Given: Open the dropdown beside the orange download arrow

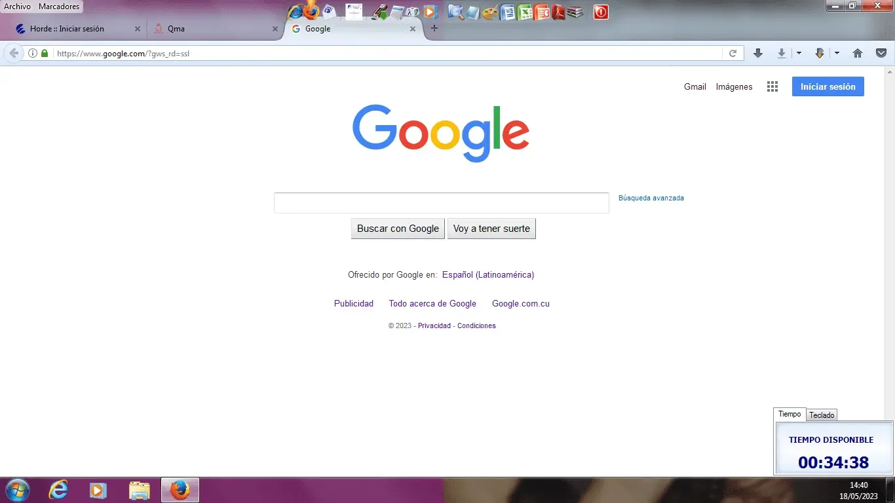Looking at the screenshot, I should tap(837, 54).
